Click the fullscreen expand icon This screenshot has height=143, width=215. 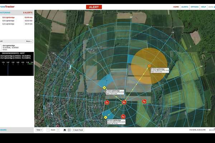(x=69, y=130)
